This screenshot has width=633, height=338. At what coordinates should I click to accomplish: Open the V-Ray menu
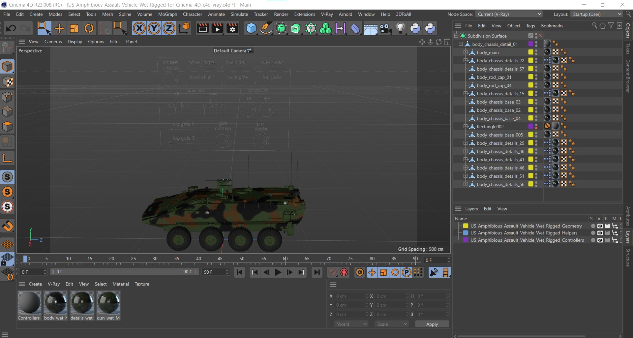coord(327,14)
